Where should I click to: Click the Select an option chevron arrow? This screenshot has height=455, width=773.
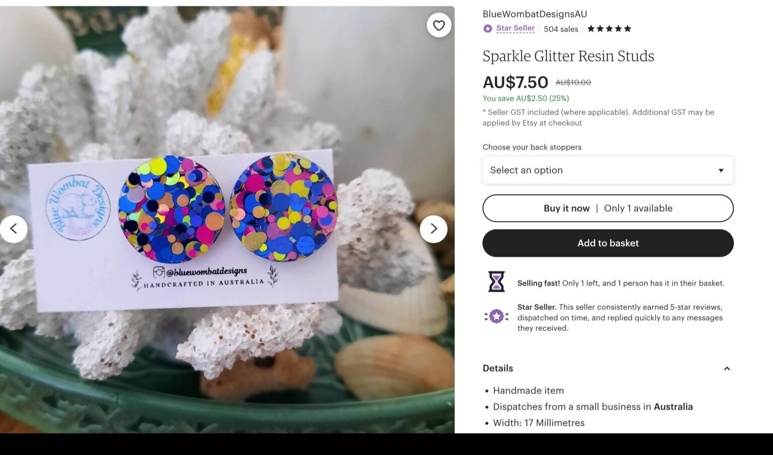point(721,170)
